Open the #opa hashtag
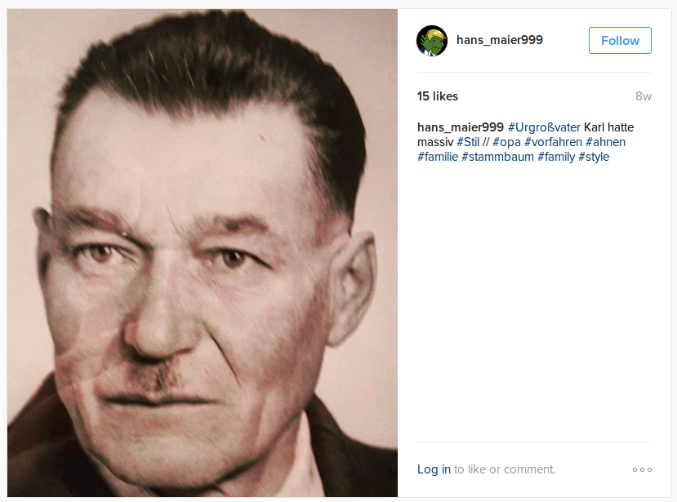 pyautogui.click(x=506, y=142)
